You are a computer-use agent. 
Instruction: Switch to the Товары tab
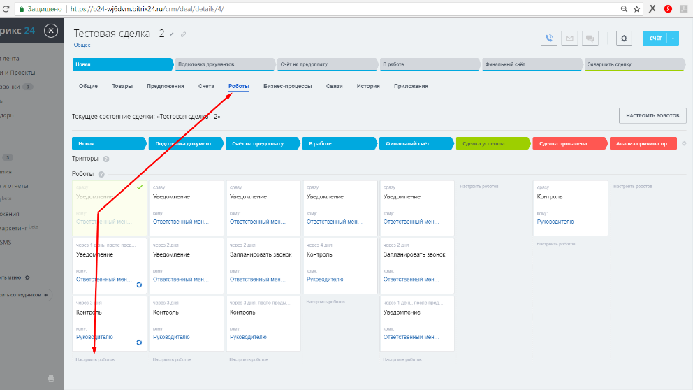[x=122, y=86]
